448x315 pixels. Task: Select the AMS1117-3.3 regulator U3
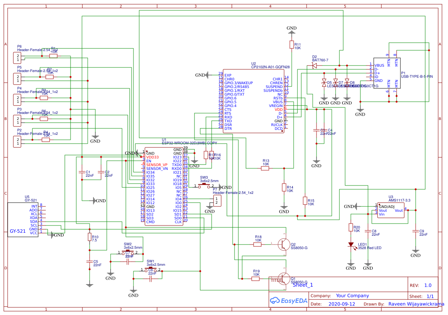click(x=390, y=210)
